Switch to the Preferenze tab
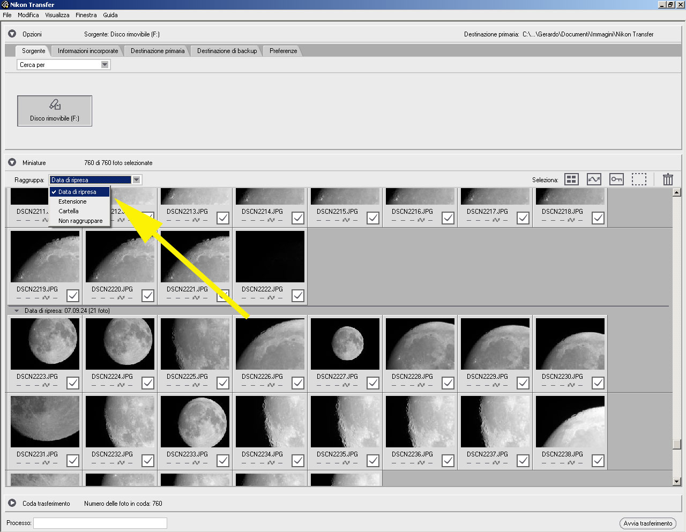The width and height of the screenshot is (686, 532). (x=283, y=51)
